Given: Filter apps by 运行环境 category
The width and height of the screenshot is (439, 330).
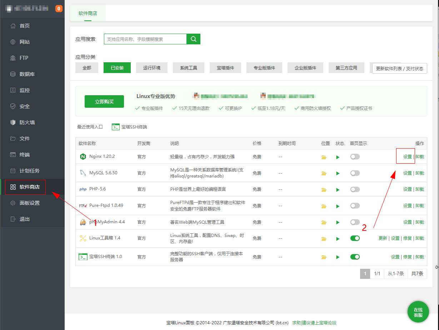Looking at the screenshot, I should pos(152,68).
